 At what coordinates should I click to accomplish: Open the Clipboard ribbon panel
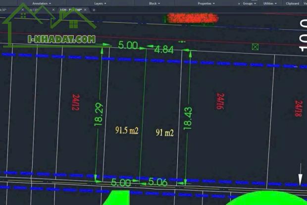point(292,3)
